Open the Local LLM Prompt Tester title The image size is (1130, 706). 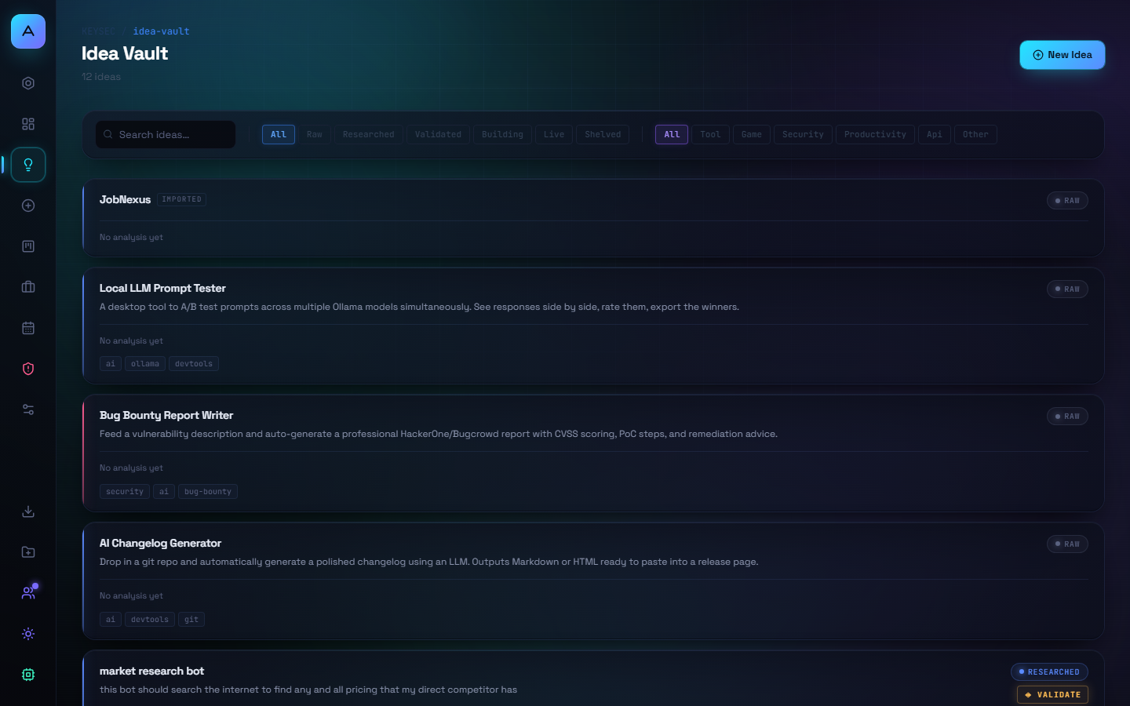[162, 289]
